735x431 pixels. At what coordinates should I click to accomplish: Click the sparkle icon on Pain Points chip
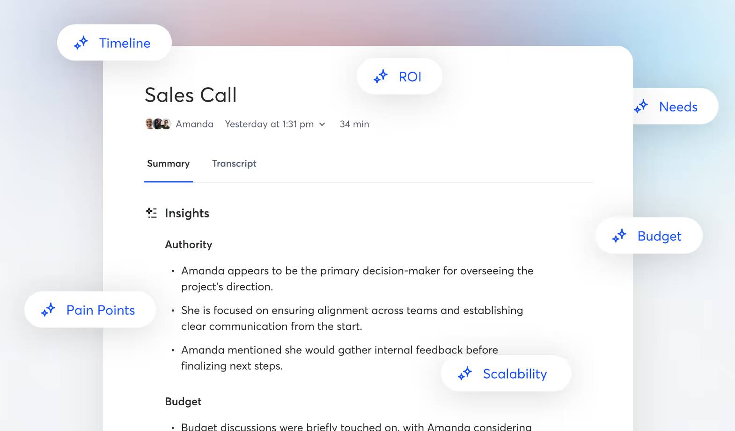point(48,310)
